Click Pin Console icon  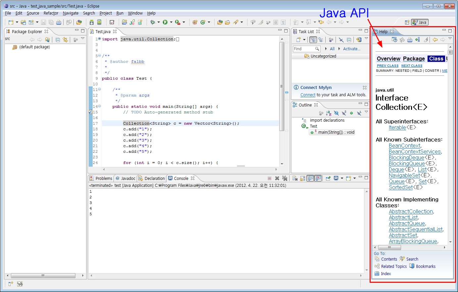[328, 178]
